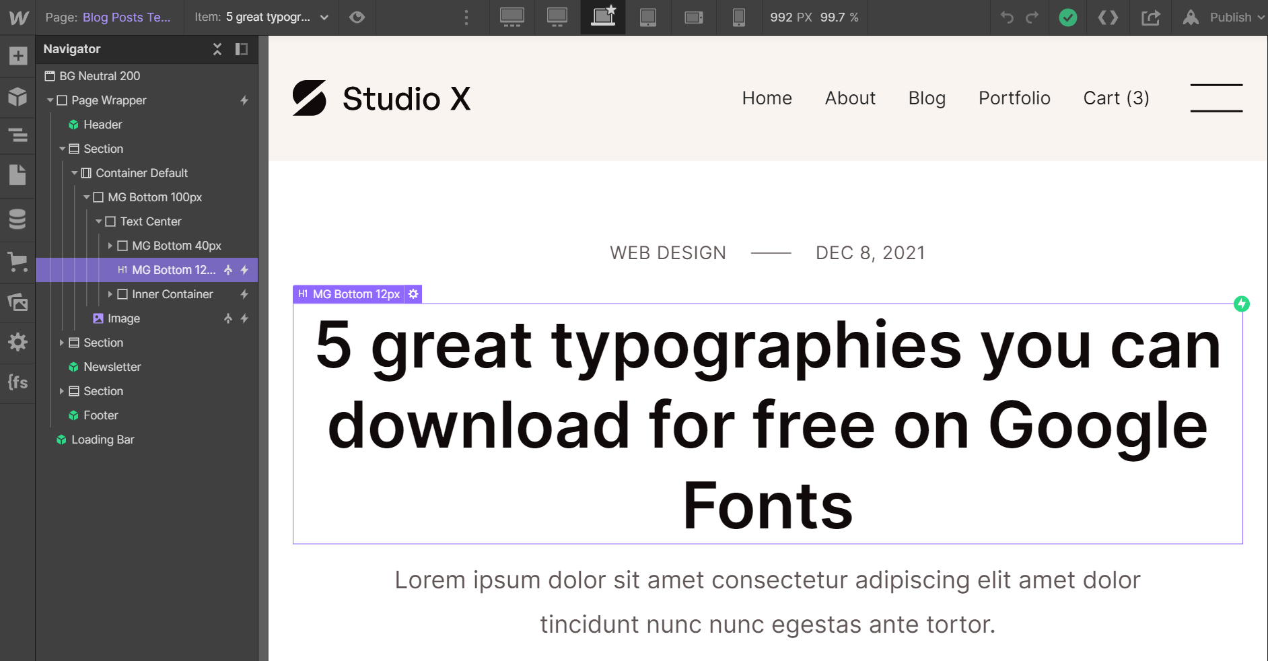Screen dimensions: 1268x661
Task: Toggle preview mode eye icon
Action: 357,18
